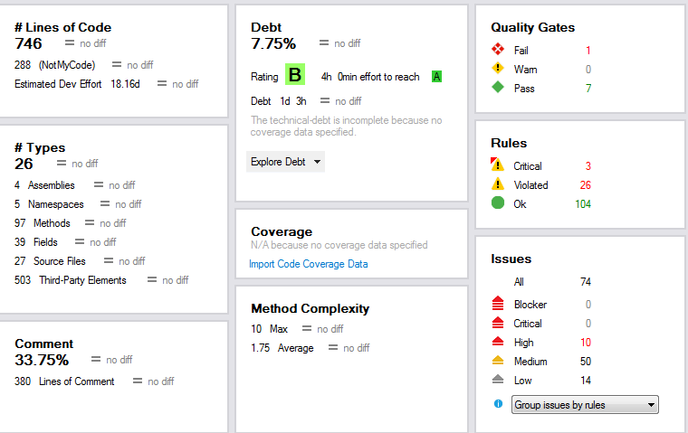This screenshot has width=688, height=433.
Task: Click the 26 types value
Action: [24, 164]
